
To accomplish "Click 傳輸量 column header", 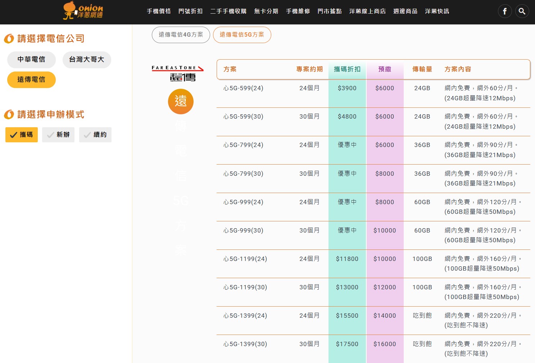I will coord(422,69).
